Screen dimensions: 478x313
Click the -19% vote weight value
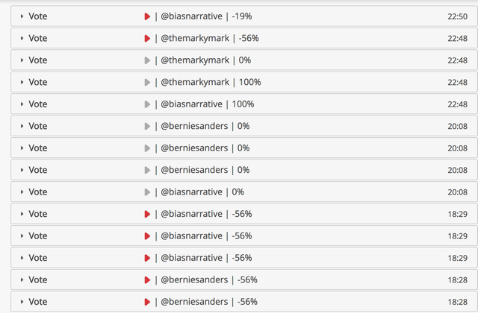click(x=241, y=16)
